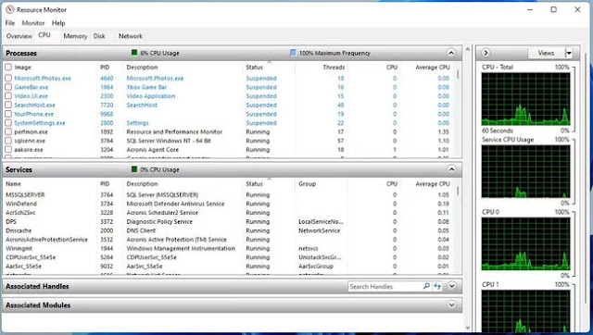Check the SearchHost.exe process checkbox
593x335 pixels.
tap(8, 105)
